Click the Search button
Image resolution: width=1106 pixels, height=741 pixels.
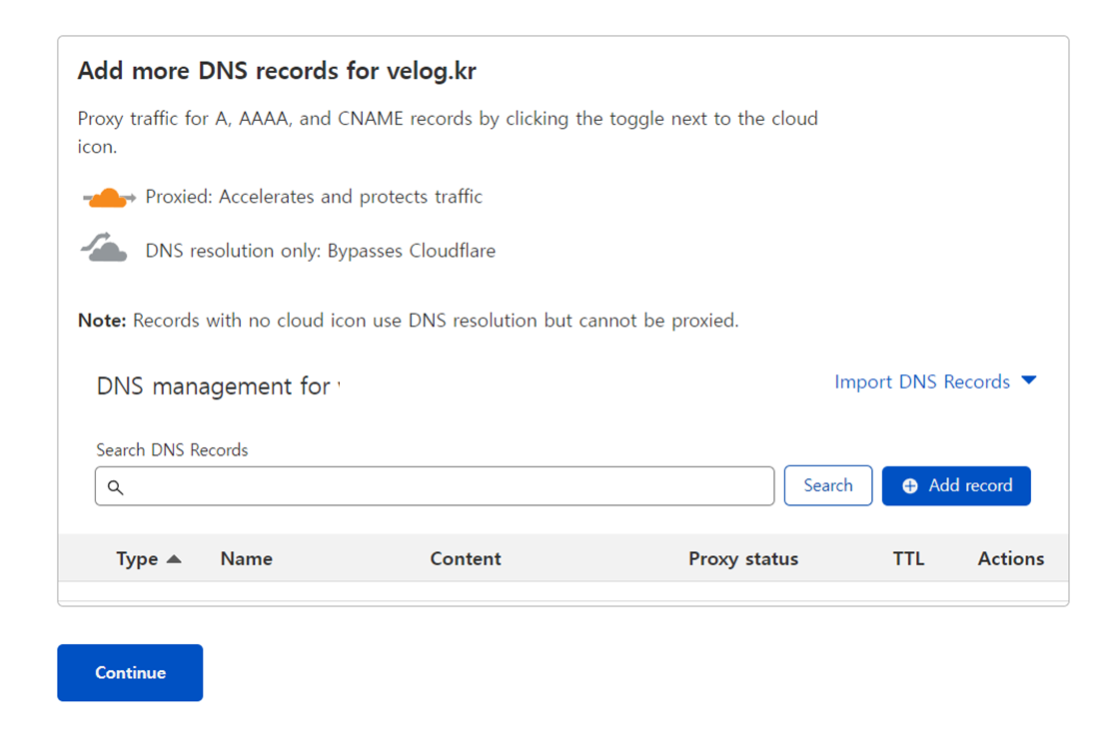pos(828,485)
